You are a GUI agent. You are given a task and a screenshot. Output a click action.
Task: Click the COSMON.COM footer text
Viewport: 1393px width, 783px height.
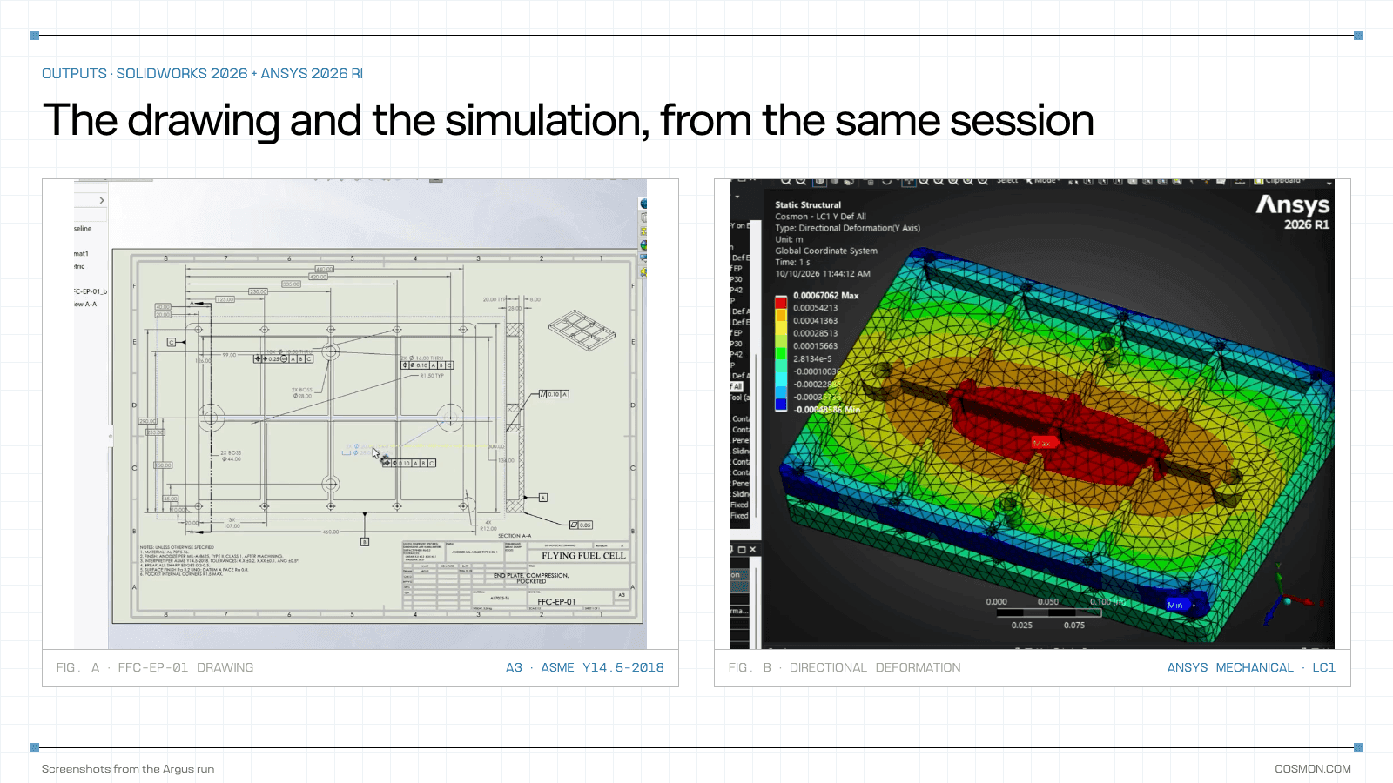click(1313, 769)
